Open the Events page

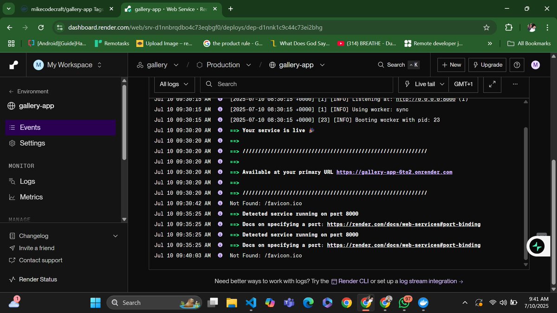(x=60, y=128)
